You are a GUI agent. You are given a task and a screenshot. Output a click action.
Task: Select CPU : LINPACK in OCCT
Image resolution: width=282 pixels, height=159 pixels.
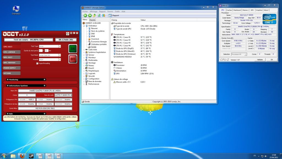(x=12, y=52)
